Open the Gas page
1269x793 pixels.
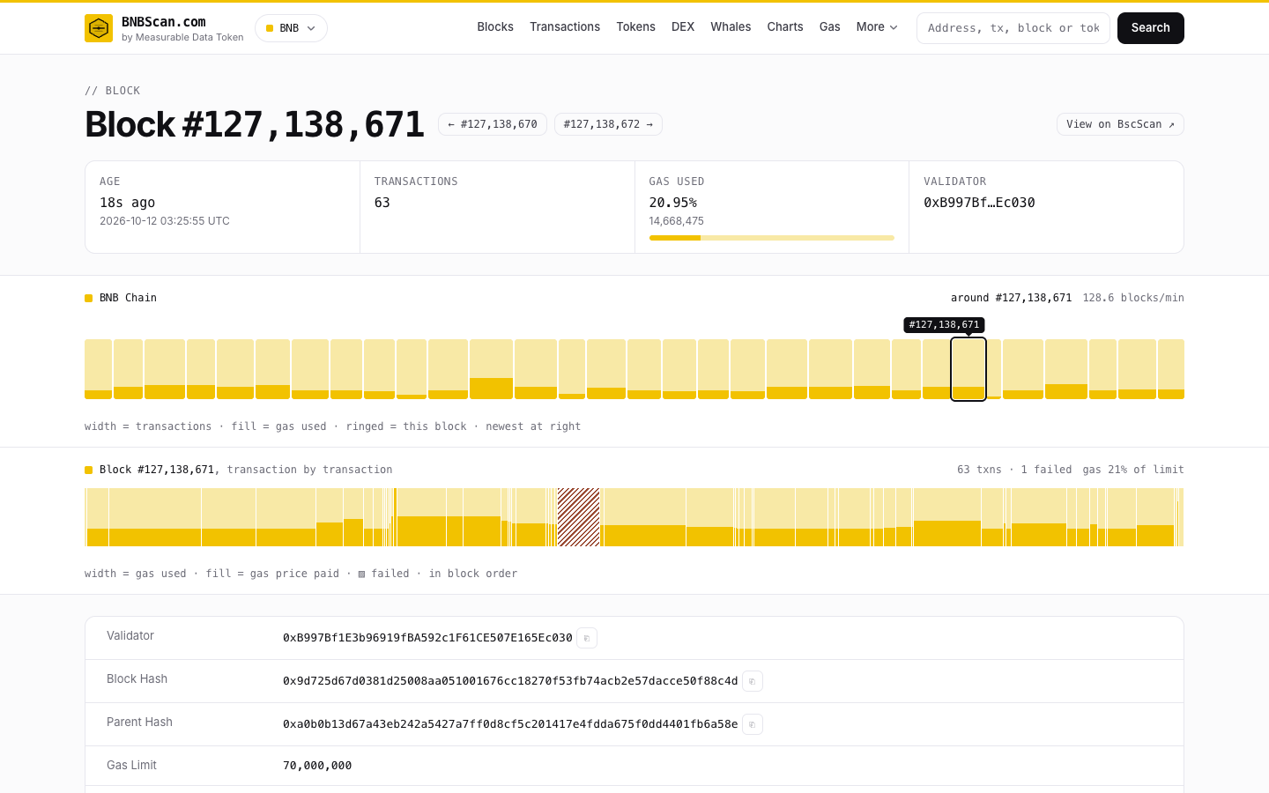click(x=829, y=27)
